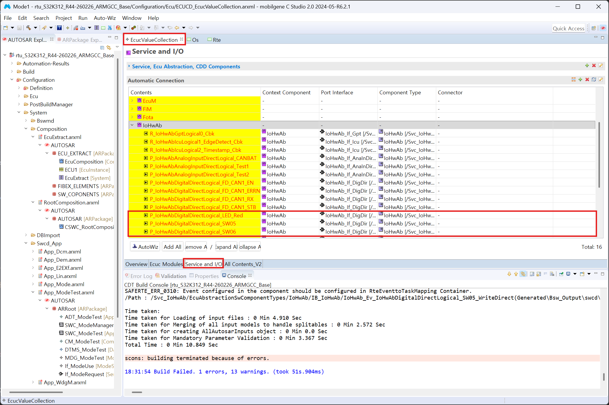Image resolution: width=609 pixels, height=405 pixels.
Task: Click green plus in Service components header
Action: tap(587, 66)
